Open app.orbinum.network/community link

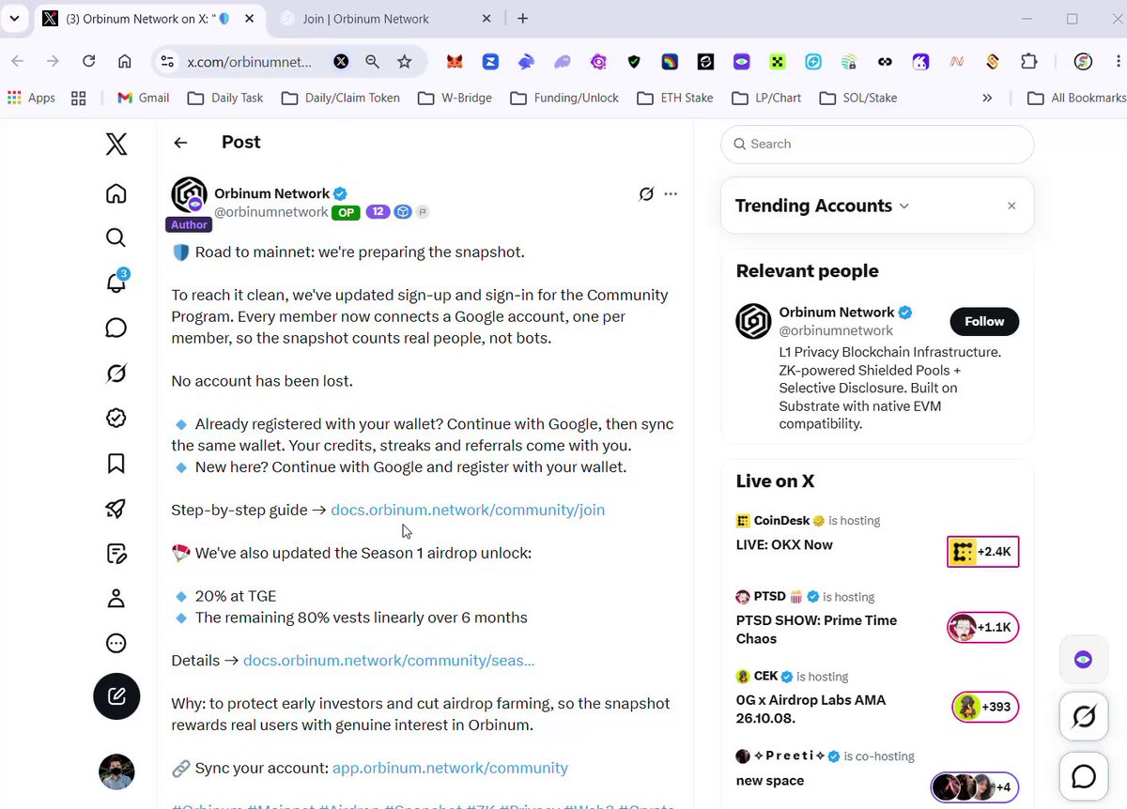tap(450, 768)
